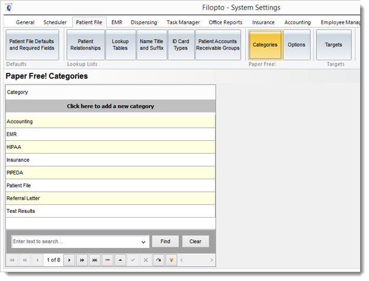Select the Categories ribbon button
The height and width of the screenshot is (281, 369).
pyautogui.click(x=265, y=45)
